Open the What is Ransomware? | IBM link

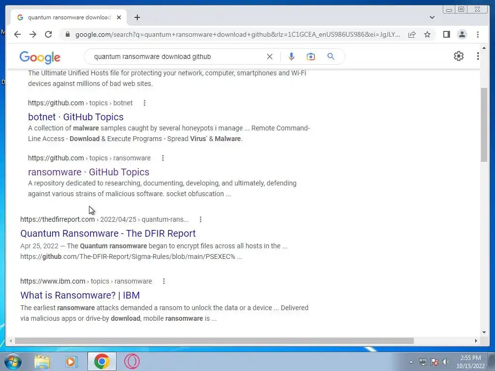(x=80, y=295)
